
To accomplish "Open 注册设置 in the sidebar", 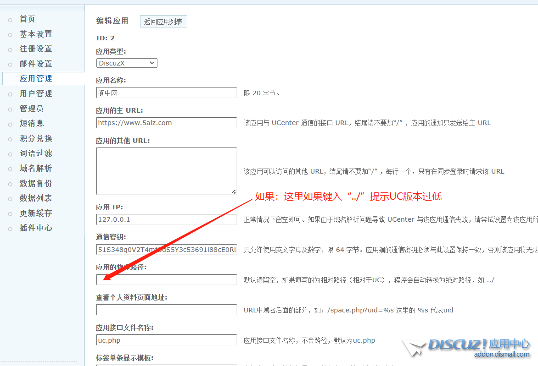I will 35,49.
